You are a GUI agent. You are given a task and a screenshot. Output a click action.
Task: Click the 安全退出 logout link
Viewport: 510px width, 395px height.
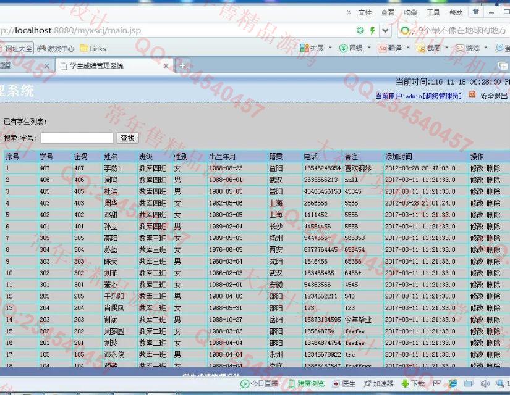click(494, 96)
